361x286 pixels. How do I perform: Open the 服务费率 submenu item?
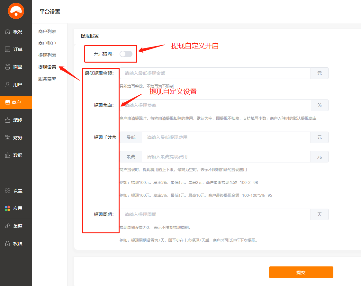(x=47, y=79)
